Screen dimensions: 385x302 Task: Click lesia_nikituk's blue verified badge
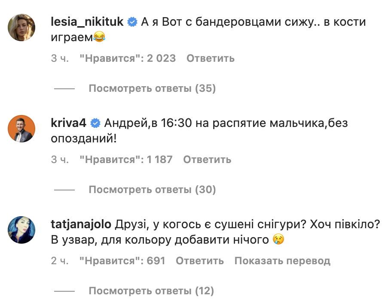coord(132,20)
